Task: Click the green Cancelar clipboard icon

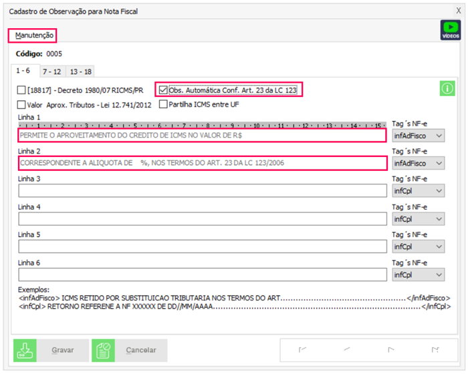Action: [103, 350]
